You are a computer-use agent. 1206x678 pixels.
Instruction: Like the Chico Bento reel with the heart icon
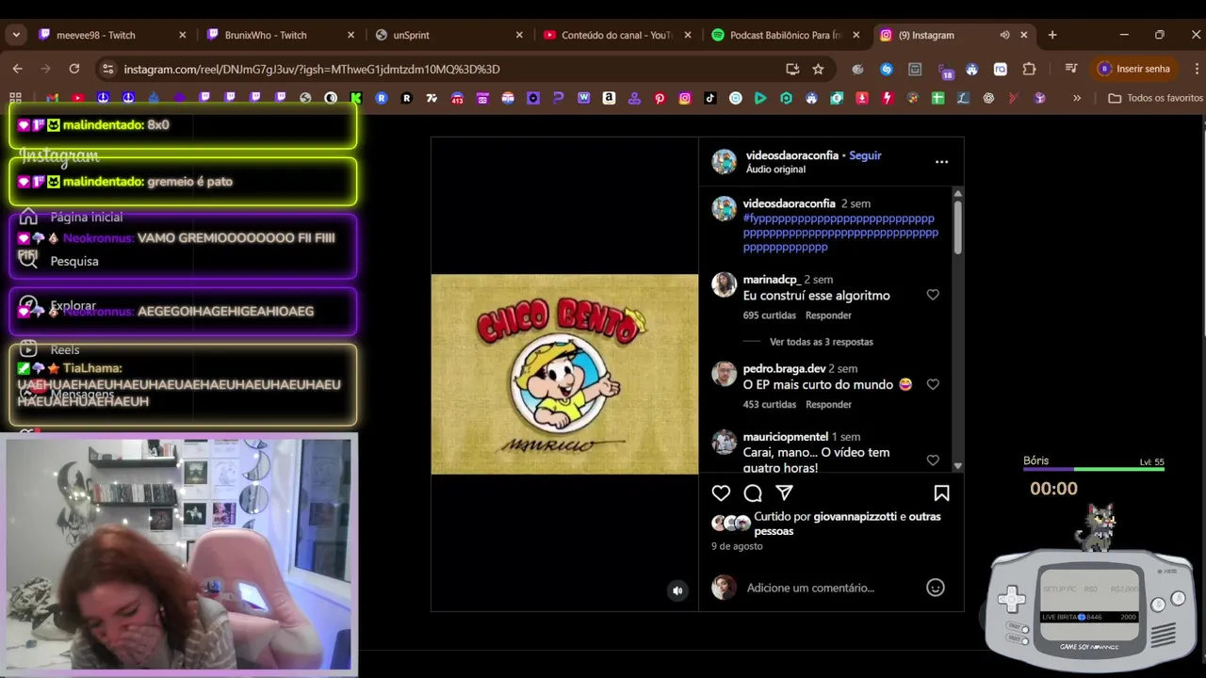[x=721, y=493]
